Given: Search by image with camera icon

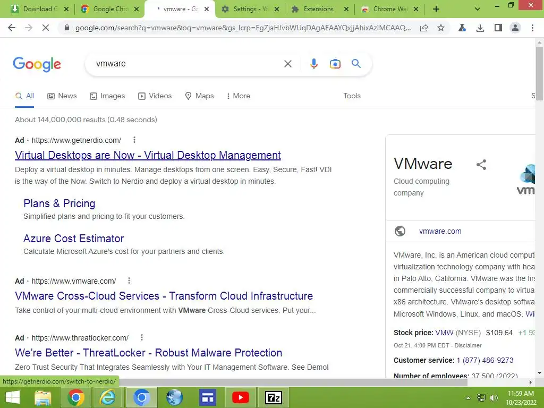Looking at the screenshot, I should (335, 64).
